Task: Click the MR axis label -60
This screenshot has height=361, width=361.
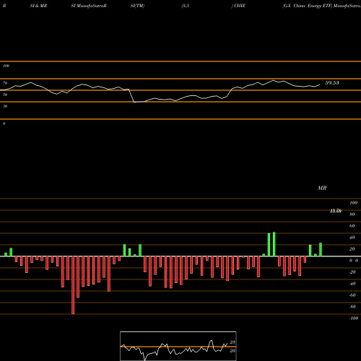Action: click(352, 295)
